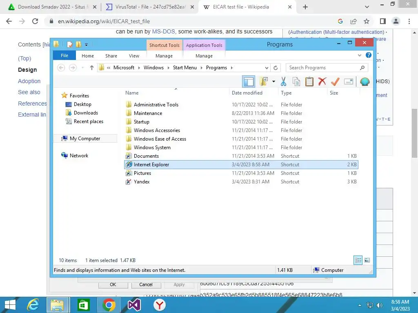
Task: Select the Documents shortcut
Action: click(x=146, y=156)
